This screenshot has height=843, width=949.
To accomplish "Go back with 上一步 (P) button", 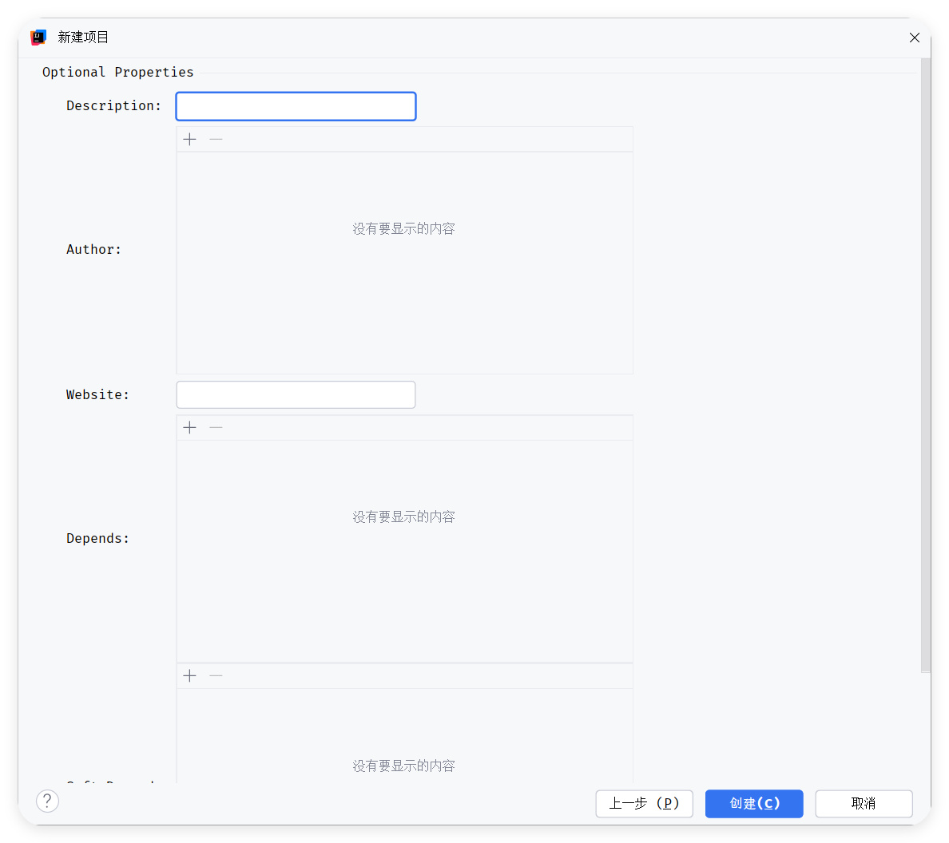I will [x=644, y=804].
